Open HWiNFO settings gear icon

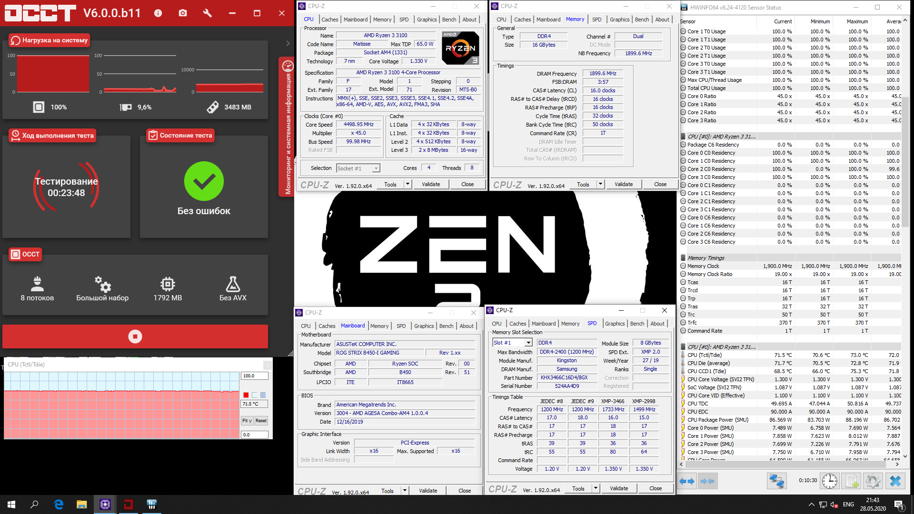click(873, 481)
